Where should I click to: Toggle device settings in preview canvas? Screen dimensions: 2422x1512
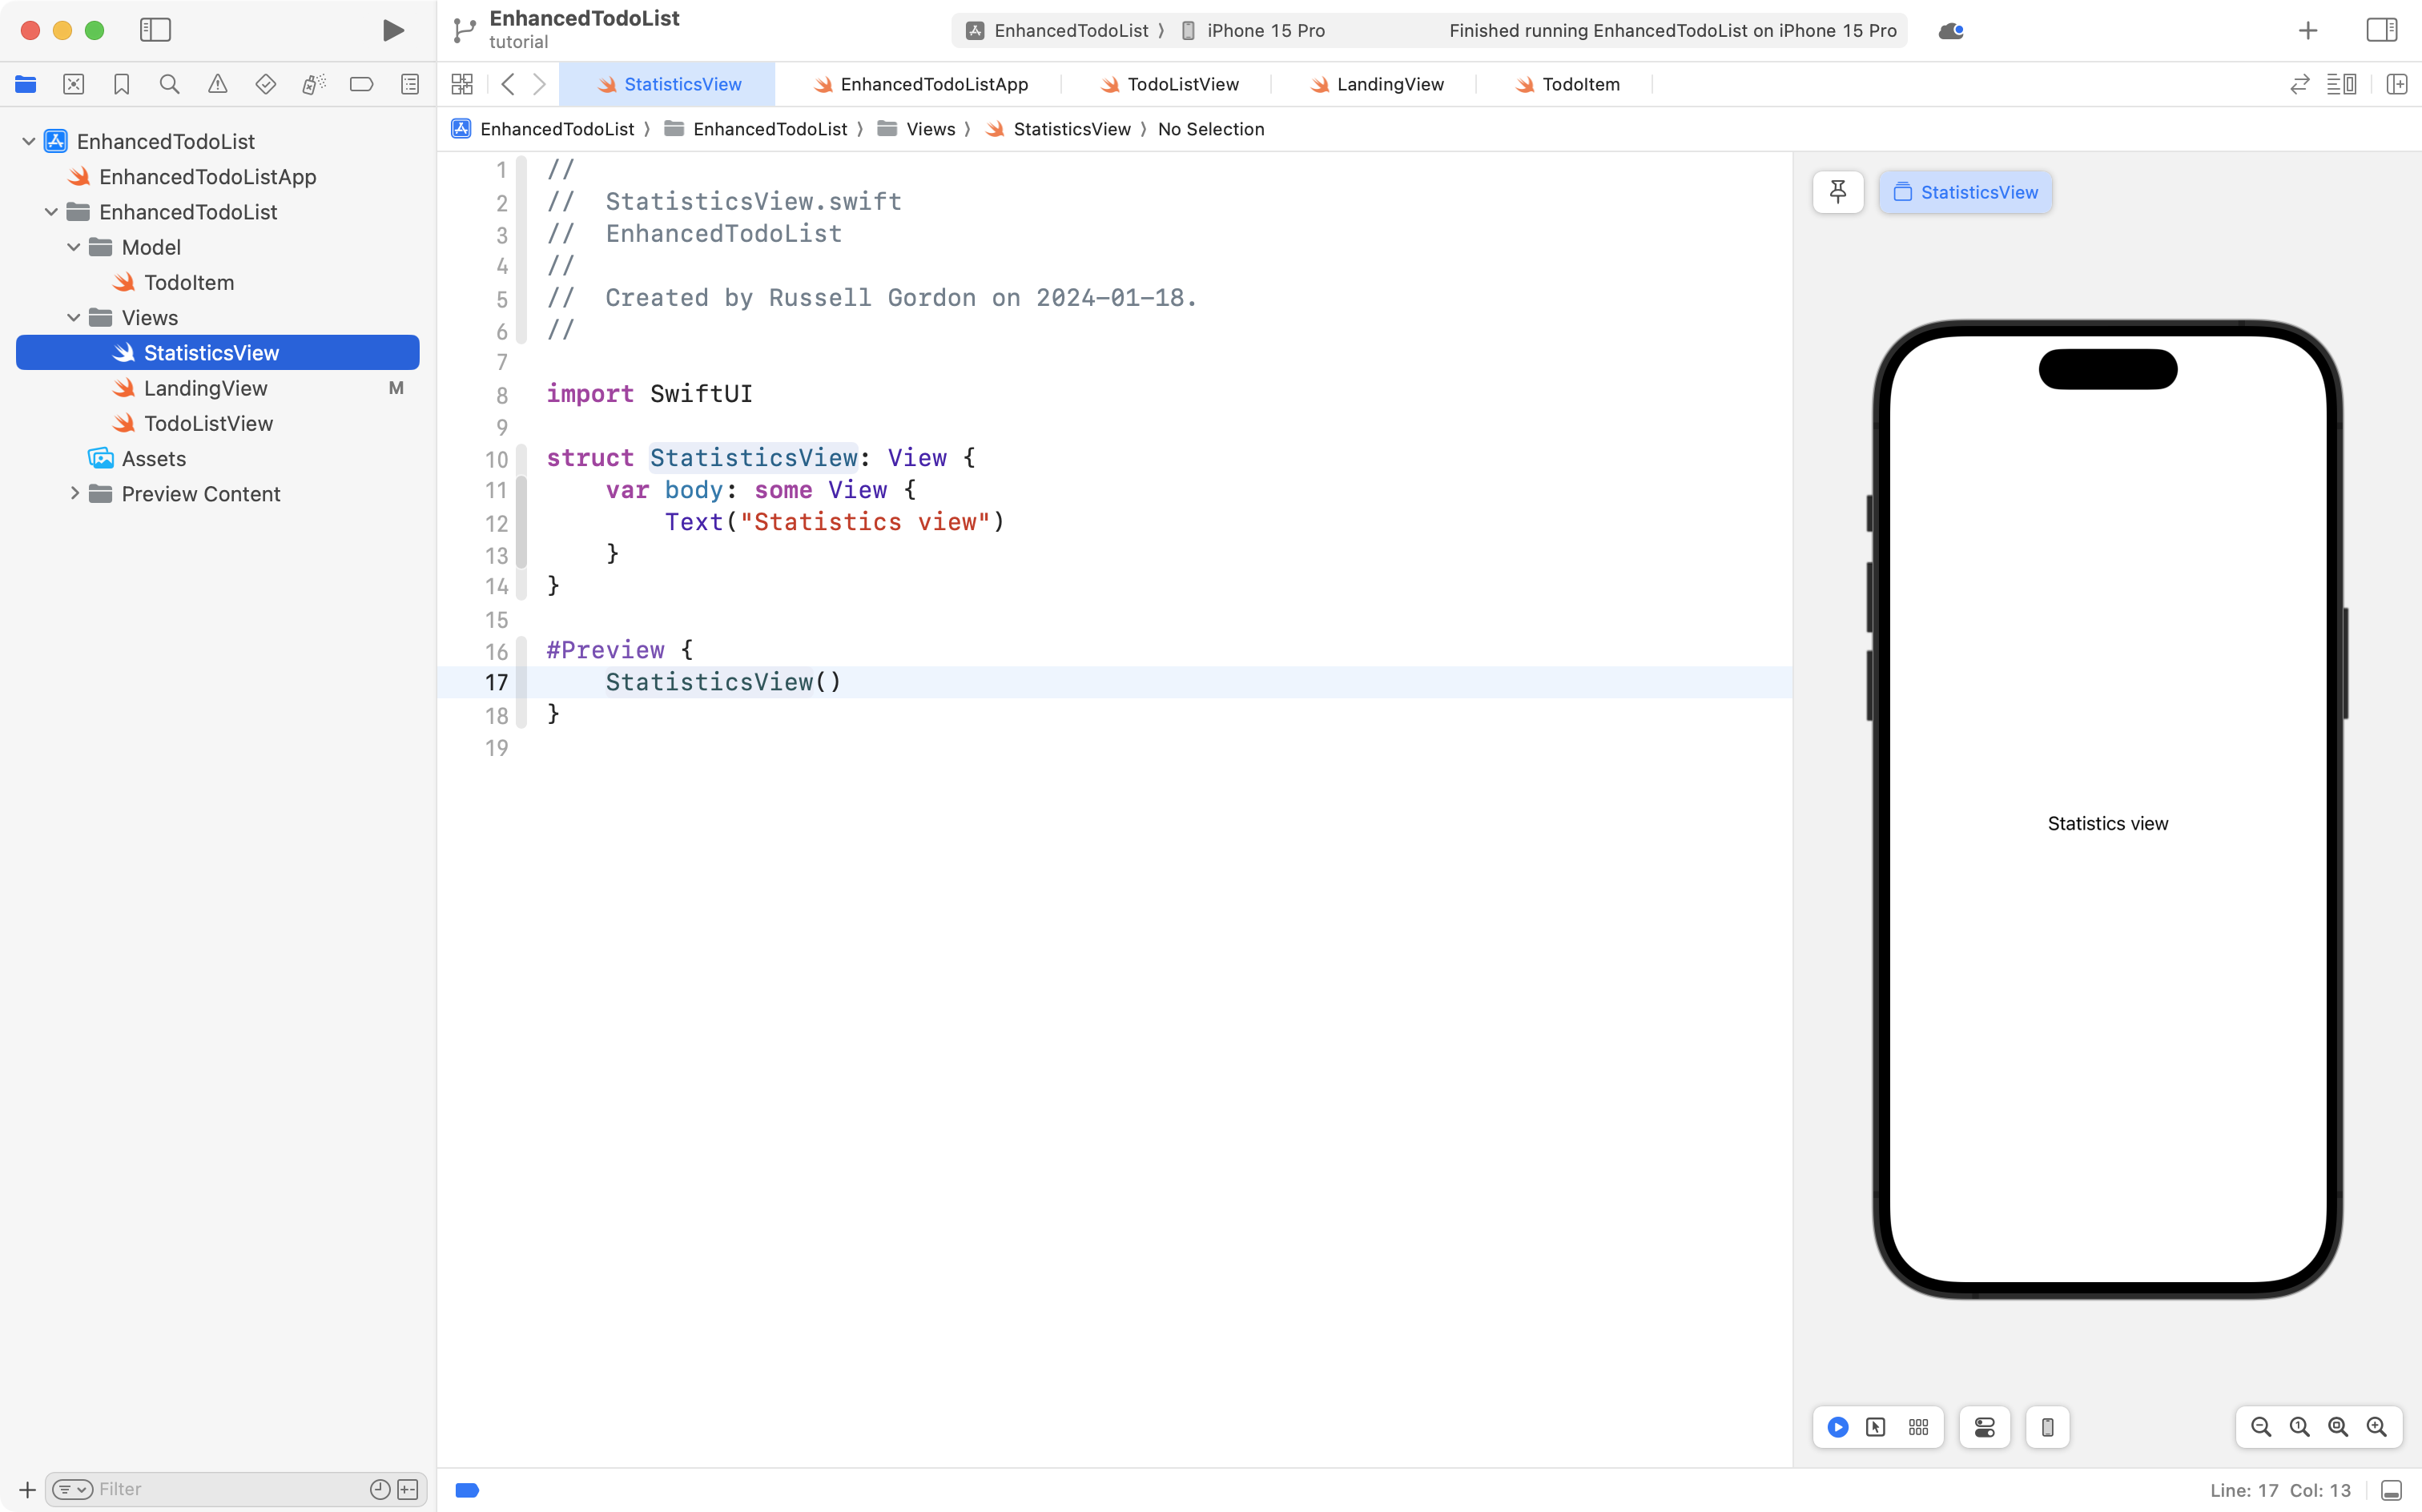point(1984,1427)
